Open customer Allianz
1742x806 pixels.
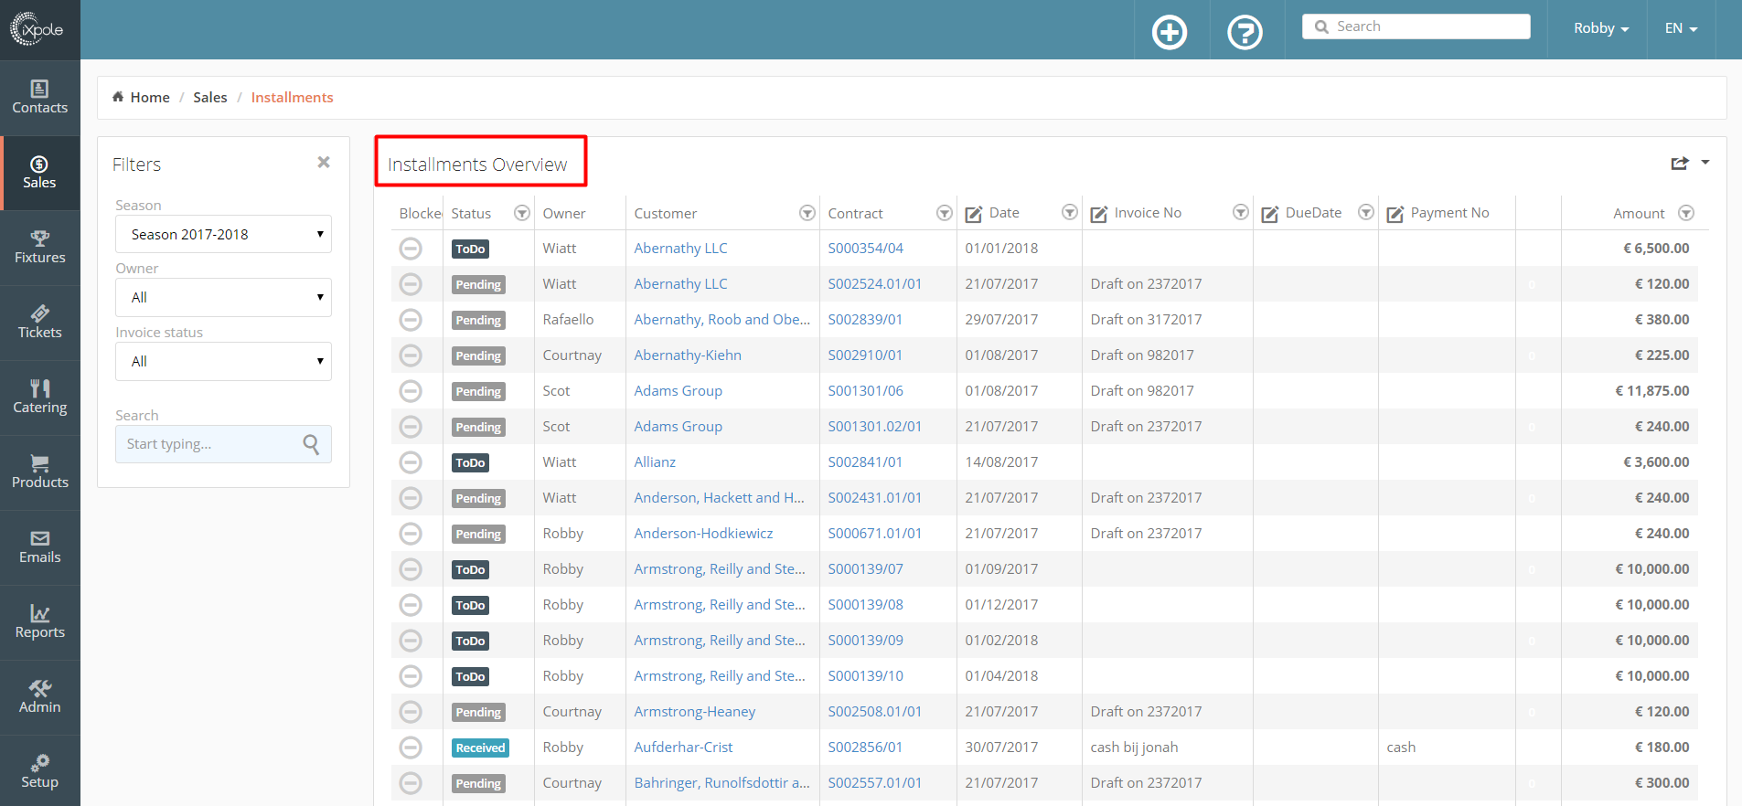pyautogui.click(x=655, y=462)
